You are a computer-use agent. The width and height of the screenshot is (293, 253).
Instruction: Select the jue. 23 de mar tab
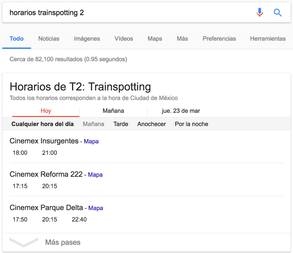coord(181,111)
